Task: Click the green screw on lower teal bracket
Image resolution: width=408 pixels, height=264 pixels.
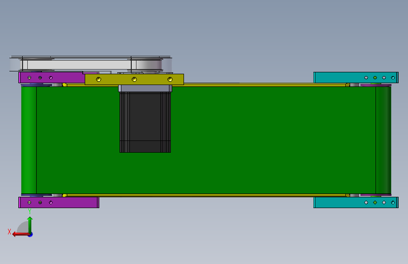Action: coord(375,202)
